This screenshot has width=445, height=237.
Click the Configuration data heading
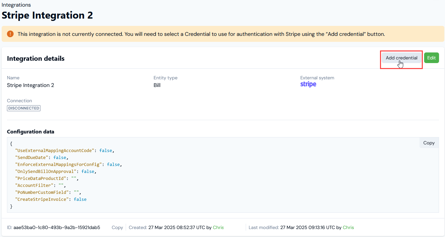point(31,132)
